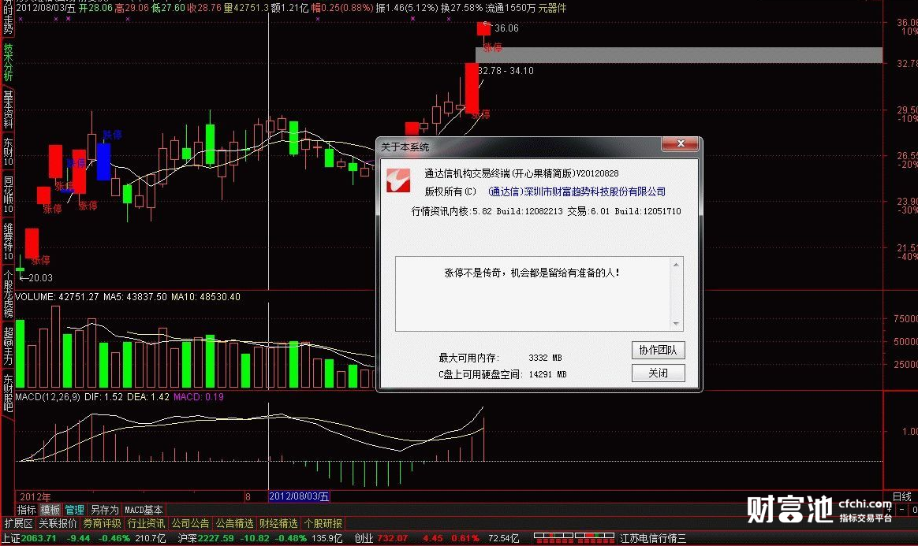Open the 东财10 sidebar tab

(x=8, y=152)
